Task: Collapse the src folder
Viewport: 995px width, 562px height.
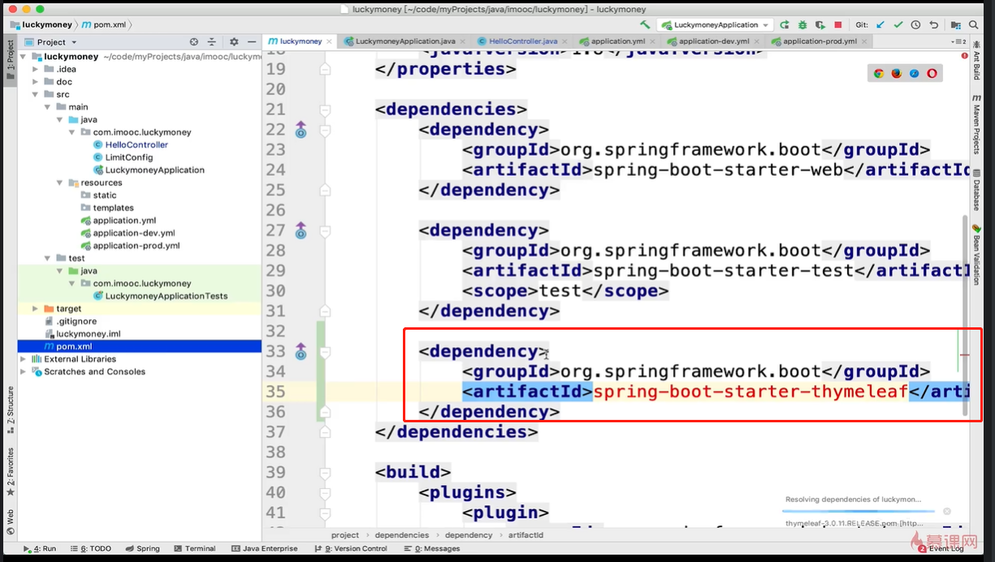Action: 36,95
